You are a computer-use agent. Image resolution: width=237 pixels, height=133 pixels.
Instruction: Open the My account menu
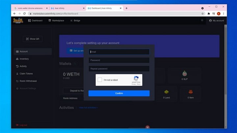(216, 20)
